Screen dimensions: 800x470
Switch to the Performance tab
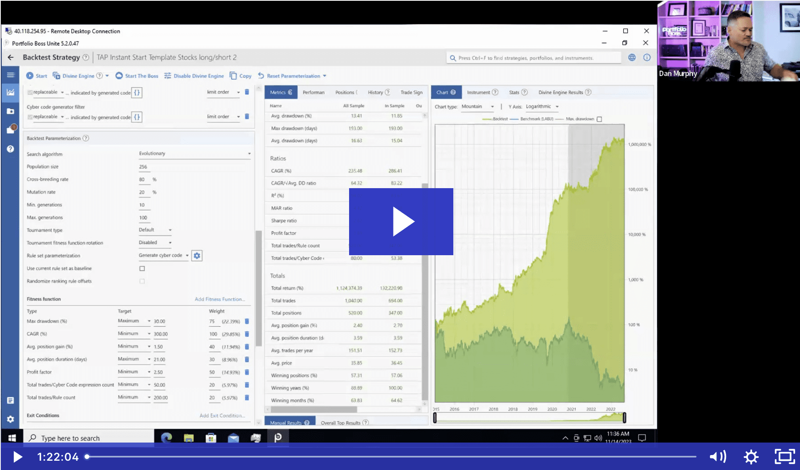(x=314, y=92)
